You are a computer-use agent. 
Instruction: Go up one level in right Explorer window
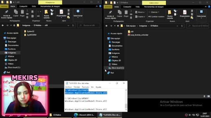click(x=118, y=26)
